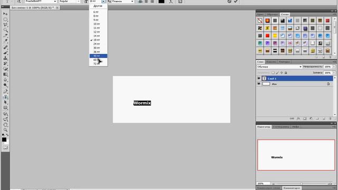Close the document tab
This screenshot has height=190, width=338.
point(57,7)
